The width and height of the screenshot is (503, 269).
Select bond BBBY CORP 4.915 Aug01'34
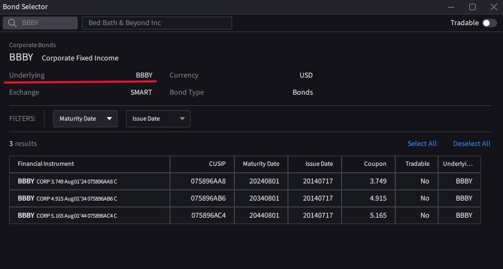[90, 198]
